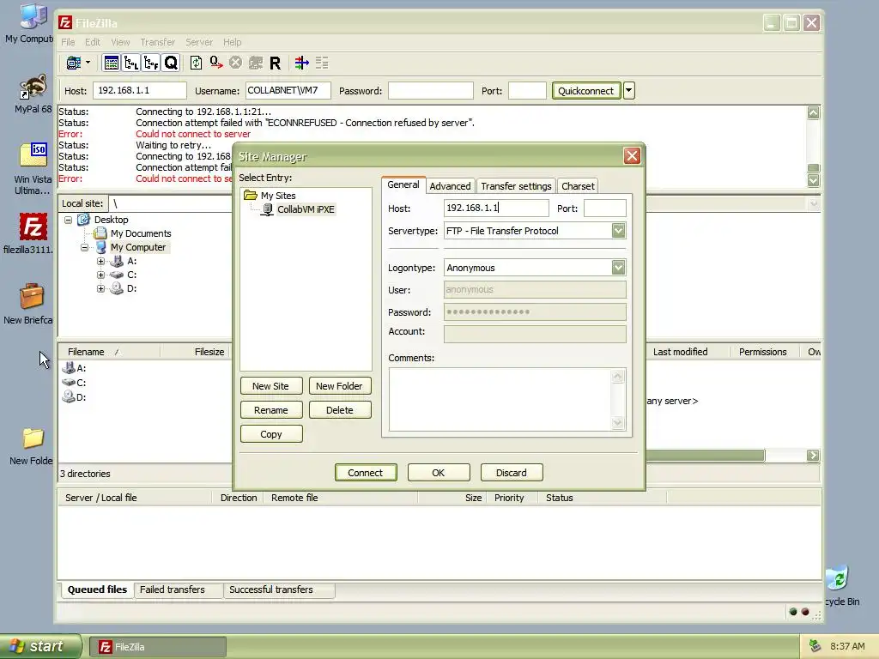Open the Edit menu
This screenshot has height=659, width=879.
click(x=93, y=42)
